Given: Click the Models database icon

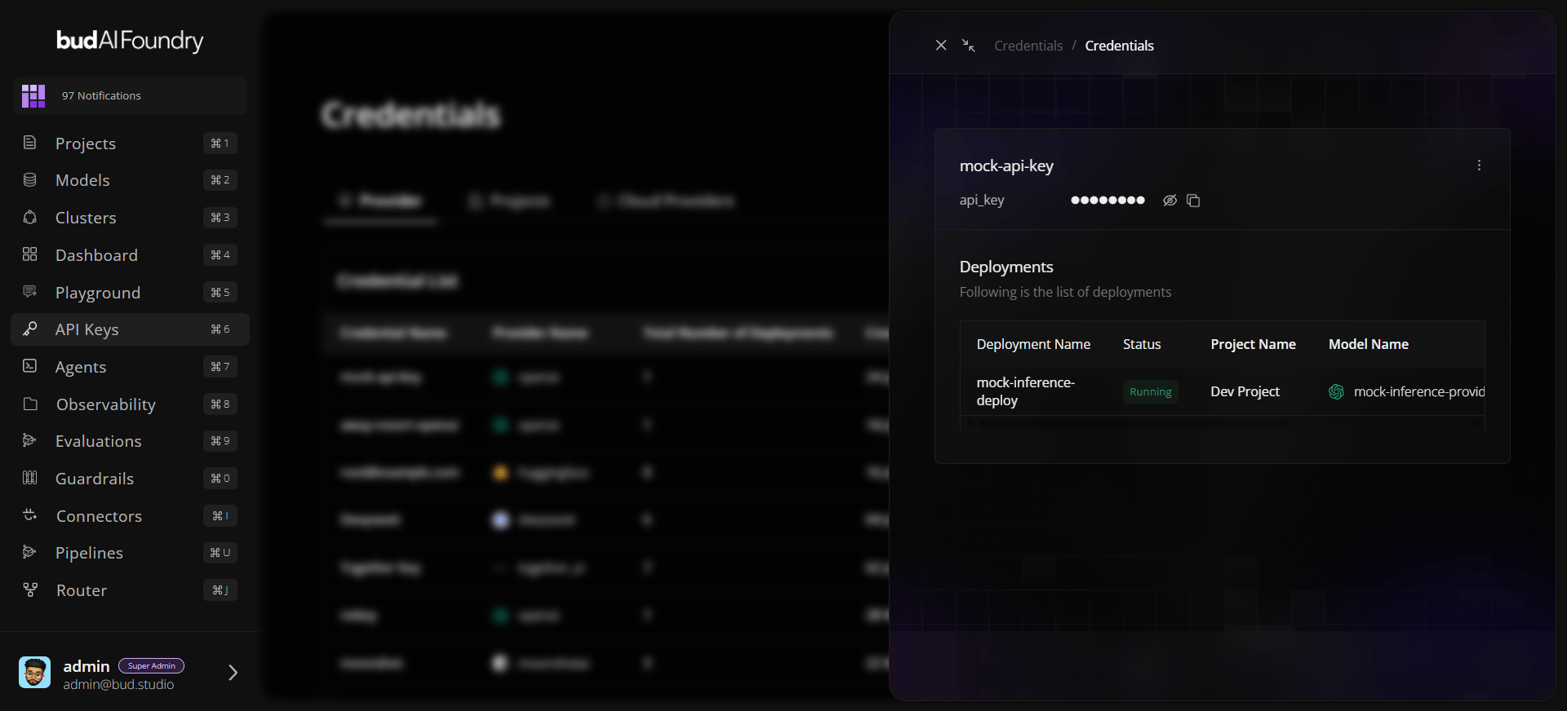Looking at the screenshot, I should coord(30,179).
